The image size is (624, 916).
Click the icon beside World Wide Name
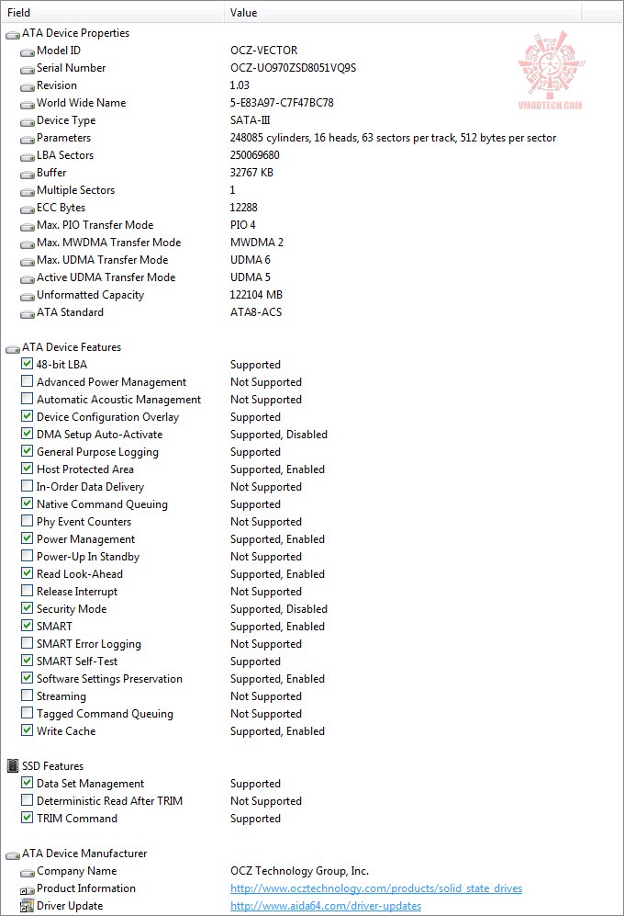tap(28, 105)
